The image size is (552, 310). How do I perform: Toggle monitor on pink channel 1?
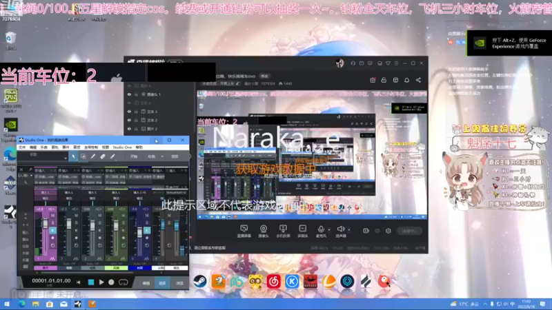pyautogui.click(x=53, y=230)
